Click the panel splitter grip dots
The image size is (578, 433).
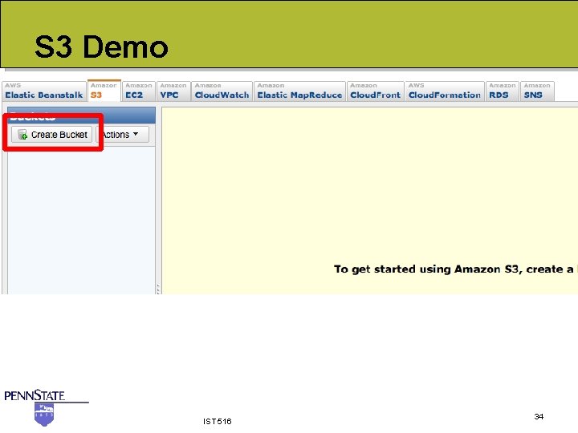(x=158, y=289)
